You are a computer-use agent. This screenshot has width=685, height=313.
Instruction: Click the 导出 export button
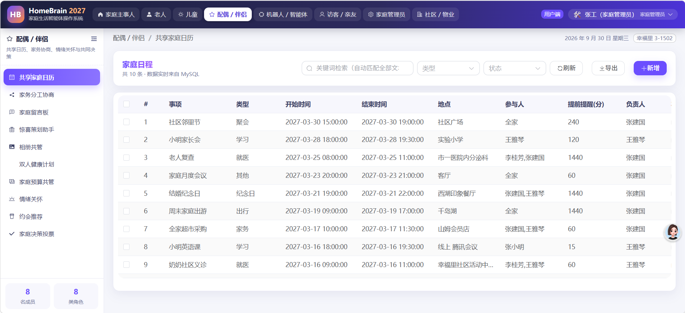(608, 68)
